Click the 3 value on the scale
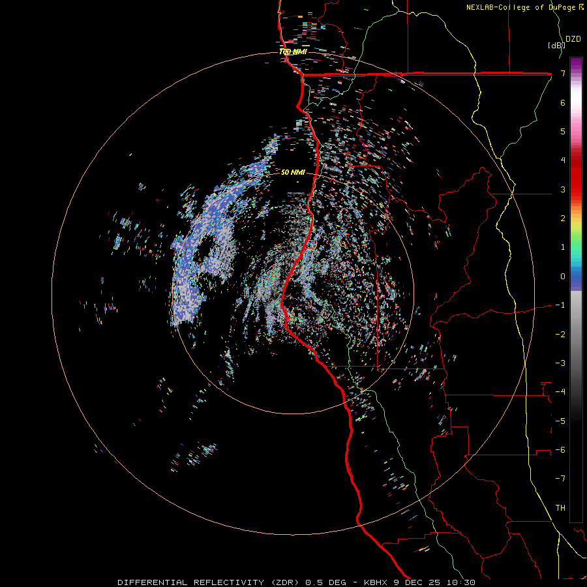Screen dimensions: 587x587 563,189
